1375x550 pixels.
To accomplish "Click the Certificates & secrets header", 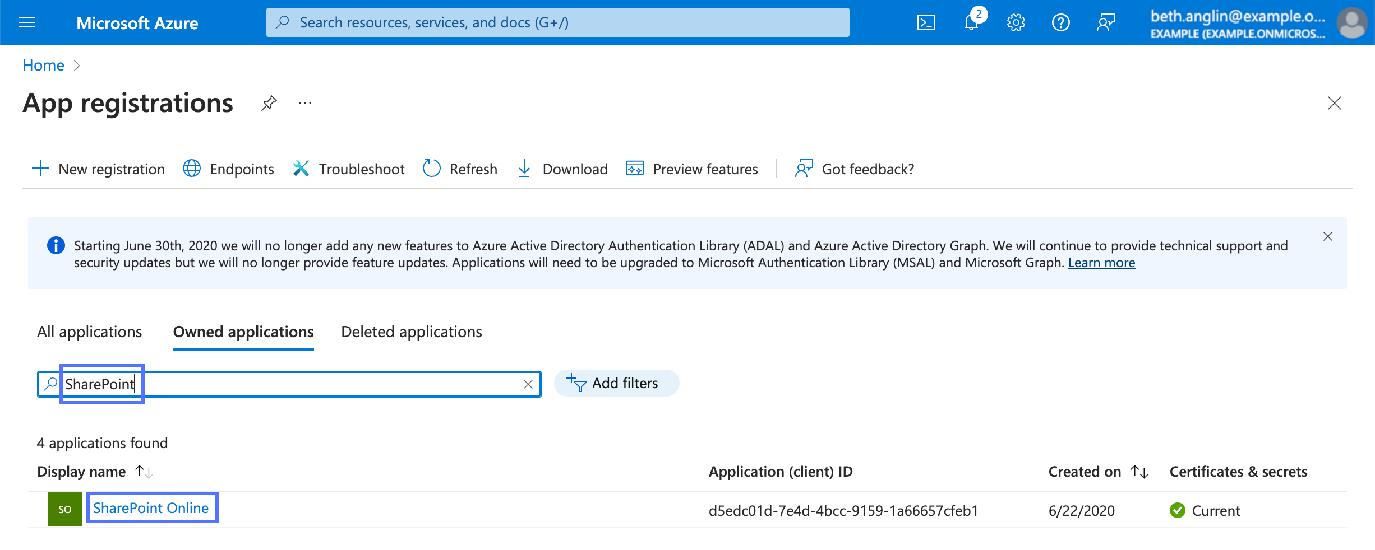I will [x=1238, y=472].
